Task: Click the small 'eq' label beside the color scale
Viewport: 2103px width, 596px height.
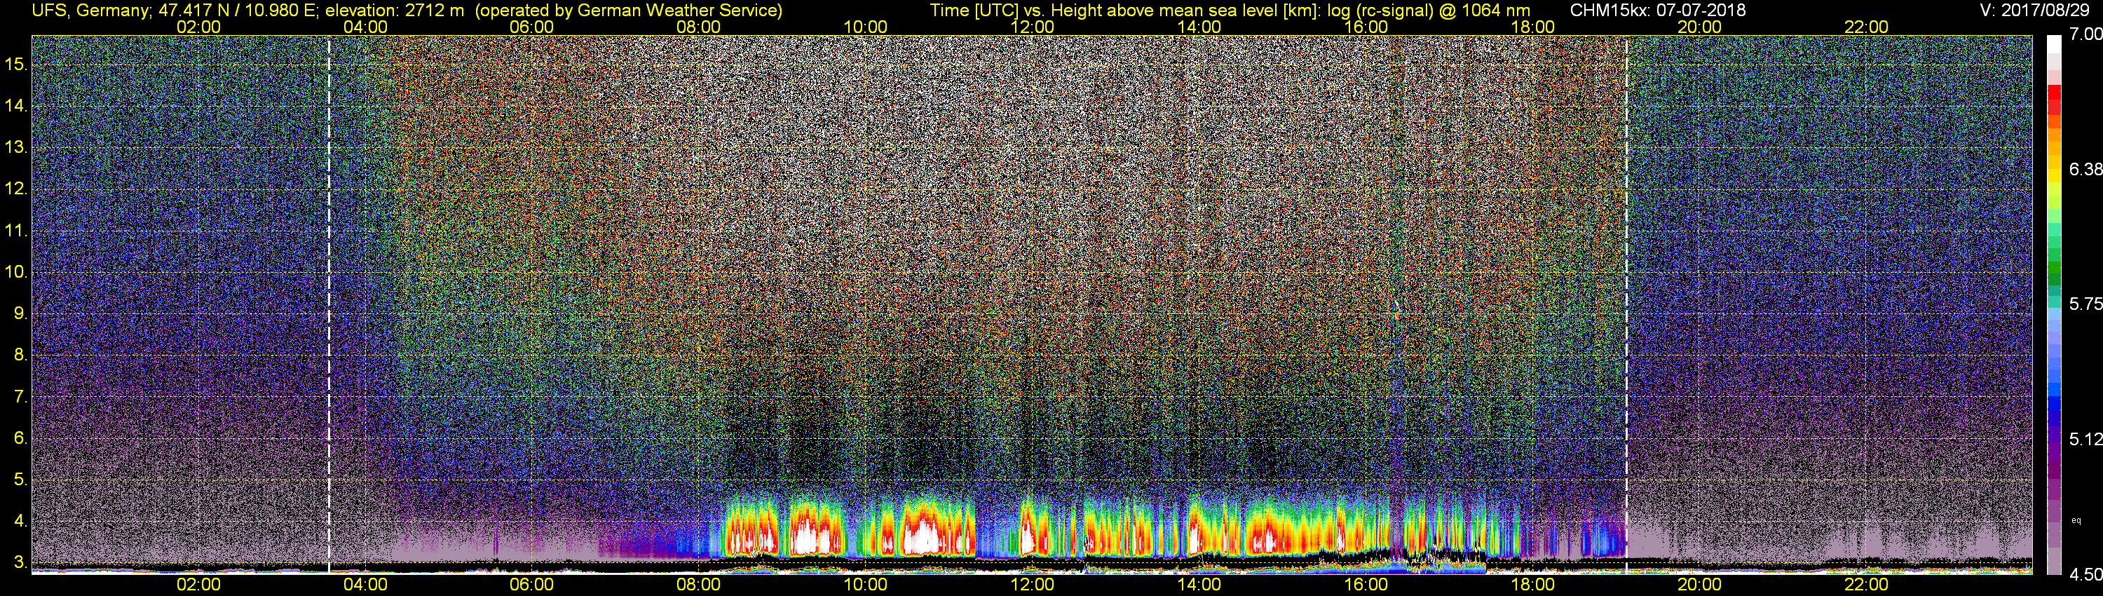Action: (2076, 520)
